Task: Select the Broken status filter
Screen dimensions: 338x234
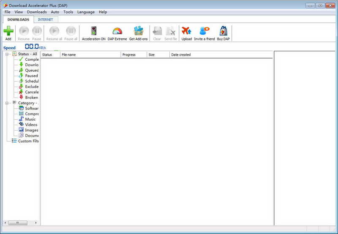Action: point(28,97)
